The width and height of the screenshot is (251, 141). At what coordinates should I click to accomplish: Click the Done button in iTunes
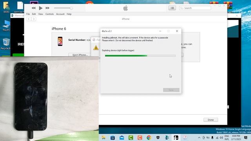(211, 120)
